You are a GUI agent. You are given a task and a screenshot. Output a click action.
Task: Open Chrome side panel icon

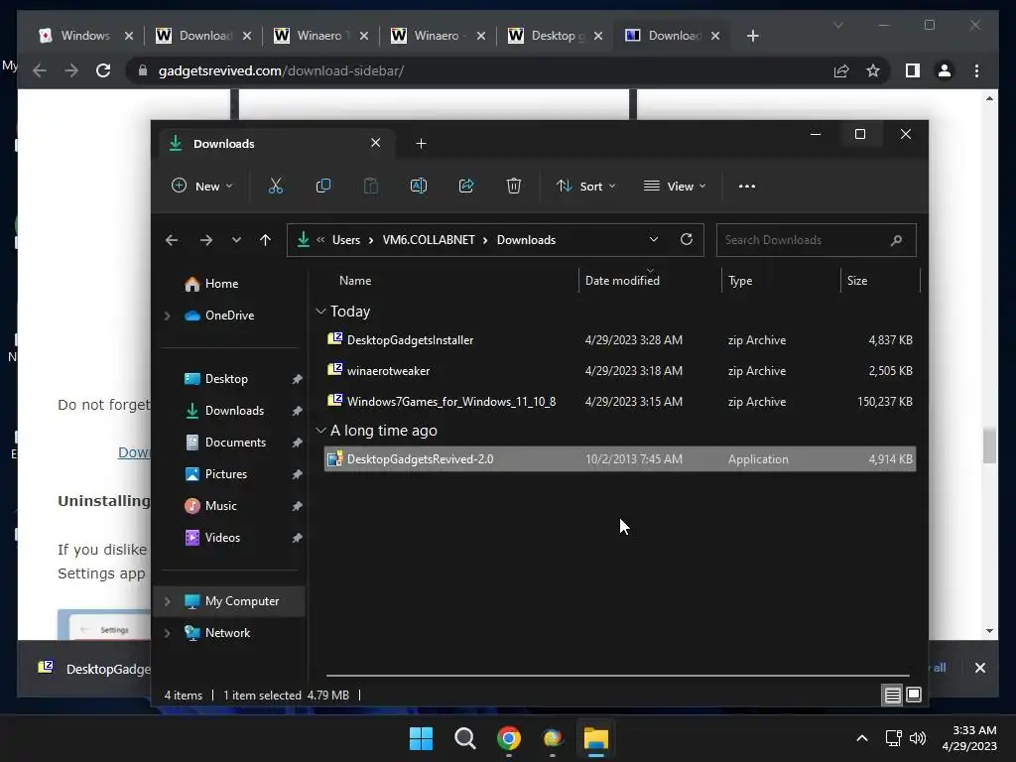913,70
